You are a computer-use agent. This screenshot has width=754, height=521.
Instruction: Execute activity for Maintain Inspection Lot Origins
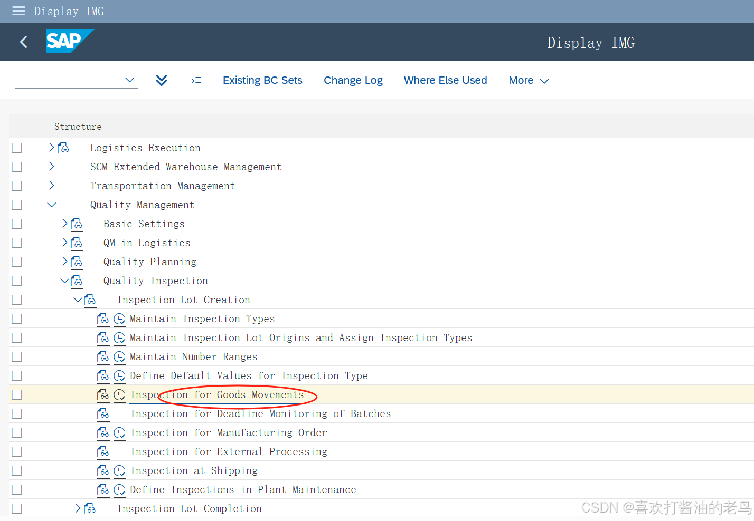(x=120, y=338)
